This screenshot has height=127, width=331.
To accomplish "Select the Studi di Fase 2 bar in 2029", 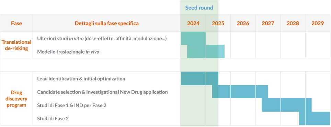I will click(321, 118).
